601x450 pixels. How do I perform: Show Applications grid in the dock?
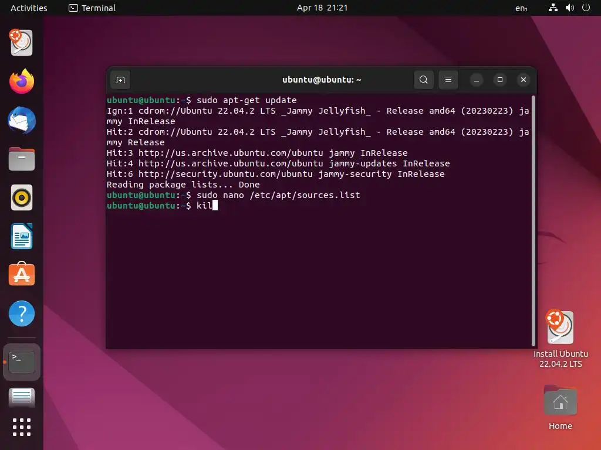coord(22,427)
